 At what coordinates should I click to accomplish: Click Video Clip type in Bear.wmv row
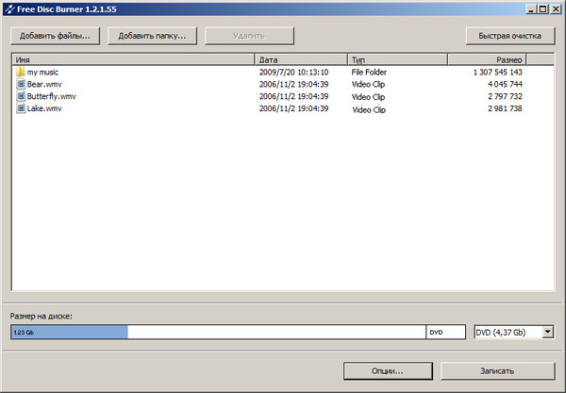[x=368, y=85]
